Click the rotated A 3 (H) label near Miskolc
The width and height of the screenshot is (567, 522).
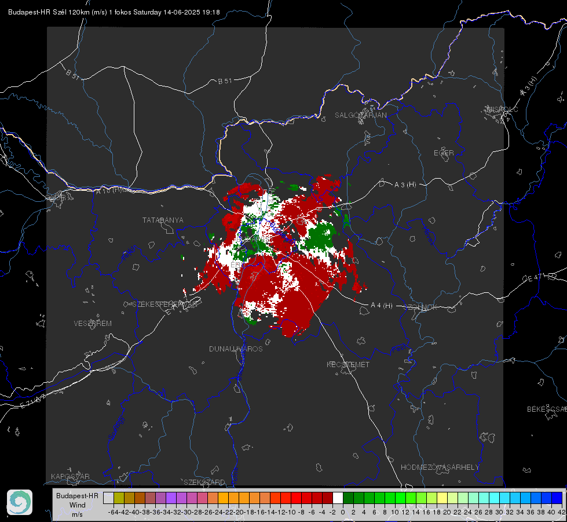[x=529, y=87]
